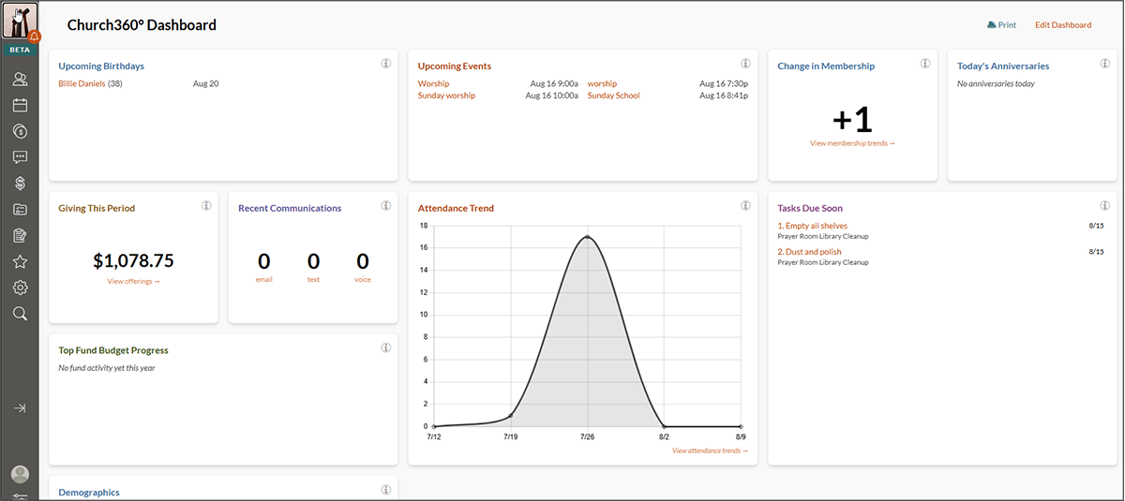Click the info icon on Attendance Trend card
Image resolution: width=1125 pixels, height=501 pixels.
tap(745, 206)
